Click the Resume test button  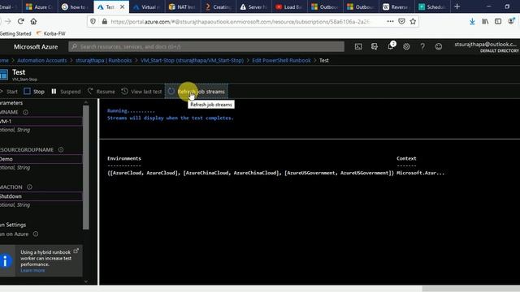(102, 92)
